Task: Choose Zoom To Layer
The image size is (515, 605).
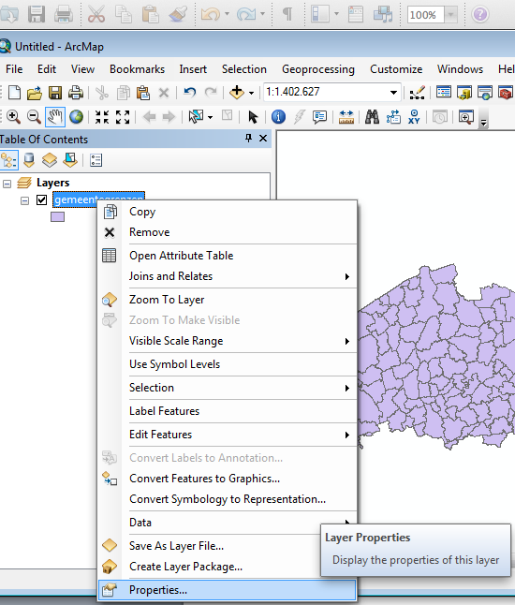Action: pyautogui.click(x=228, y=300)
